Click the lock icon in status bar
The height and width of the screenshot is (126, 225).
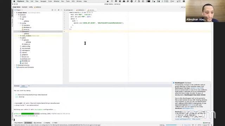pyautogui.click(x=209, y=125)
